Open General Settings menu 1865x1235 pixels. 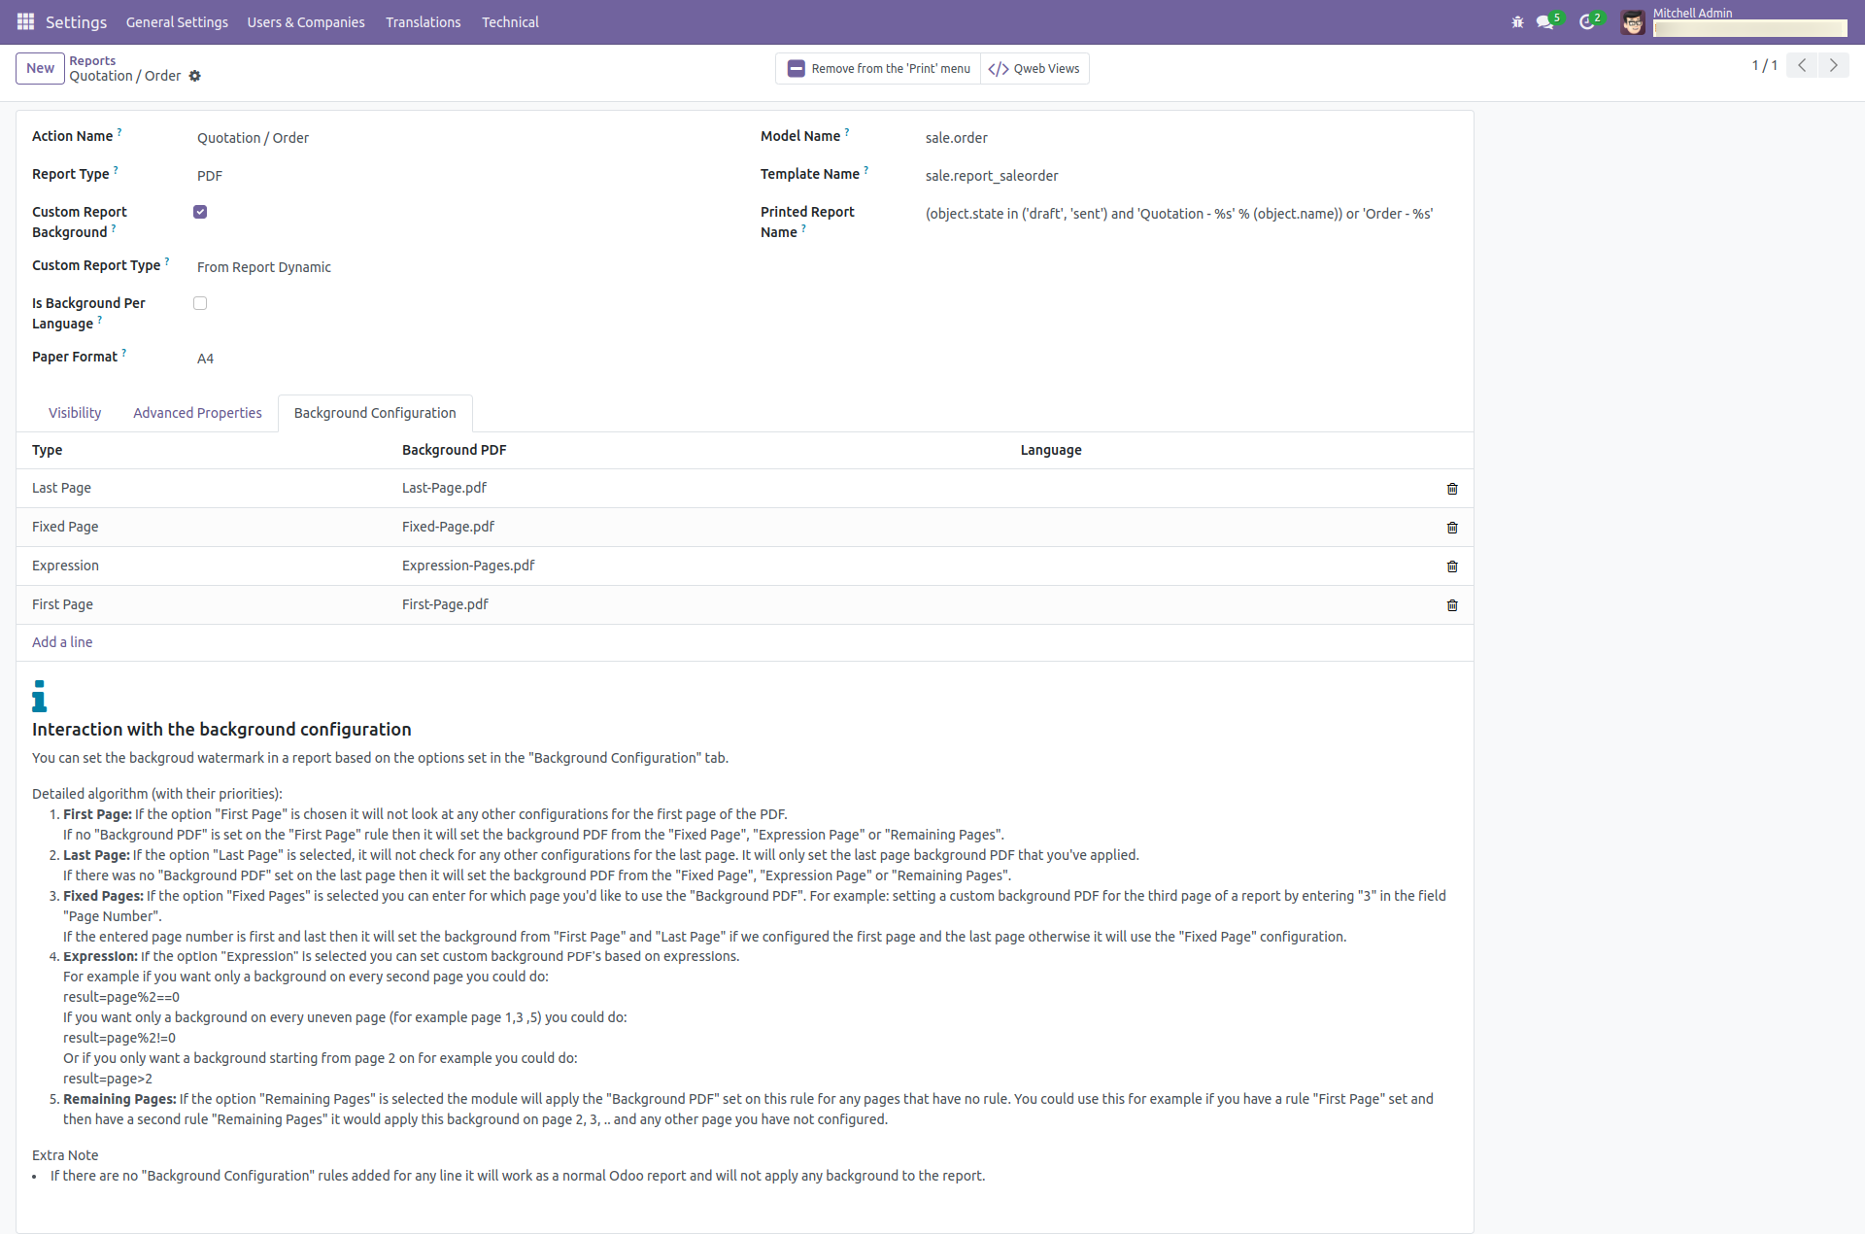[177, 21]
